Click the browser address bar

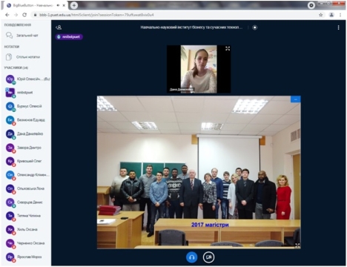point(173,15)
